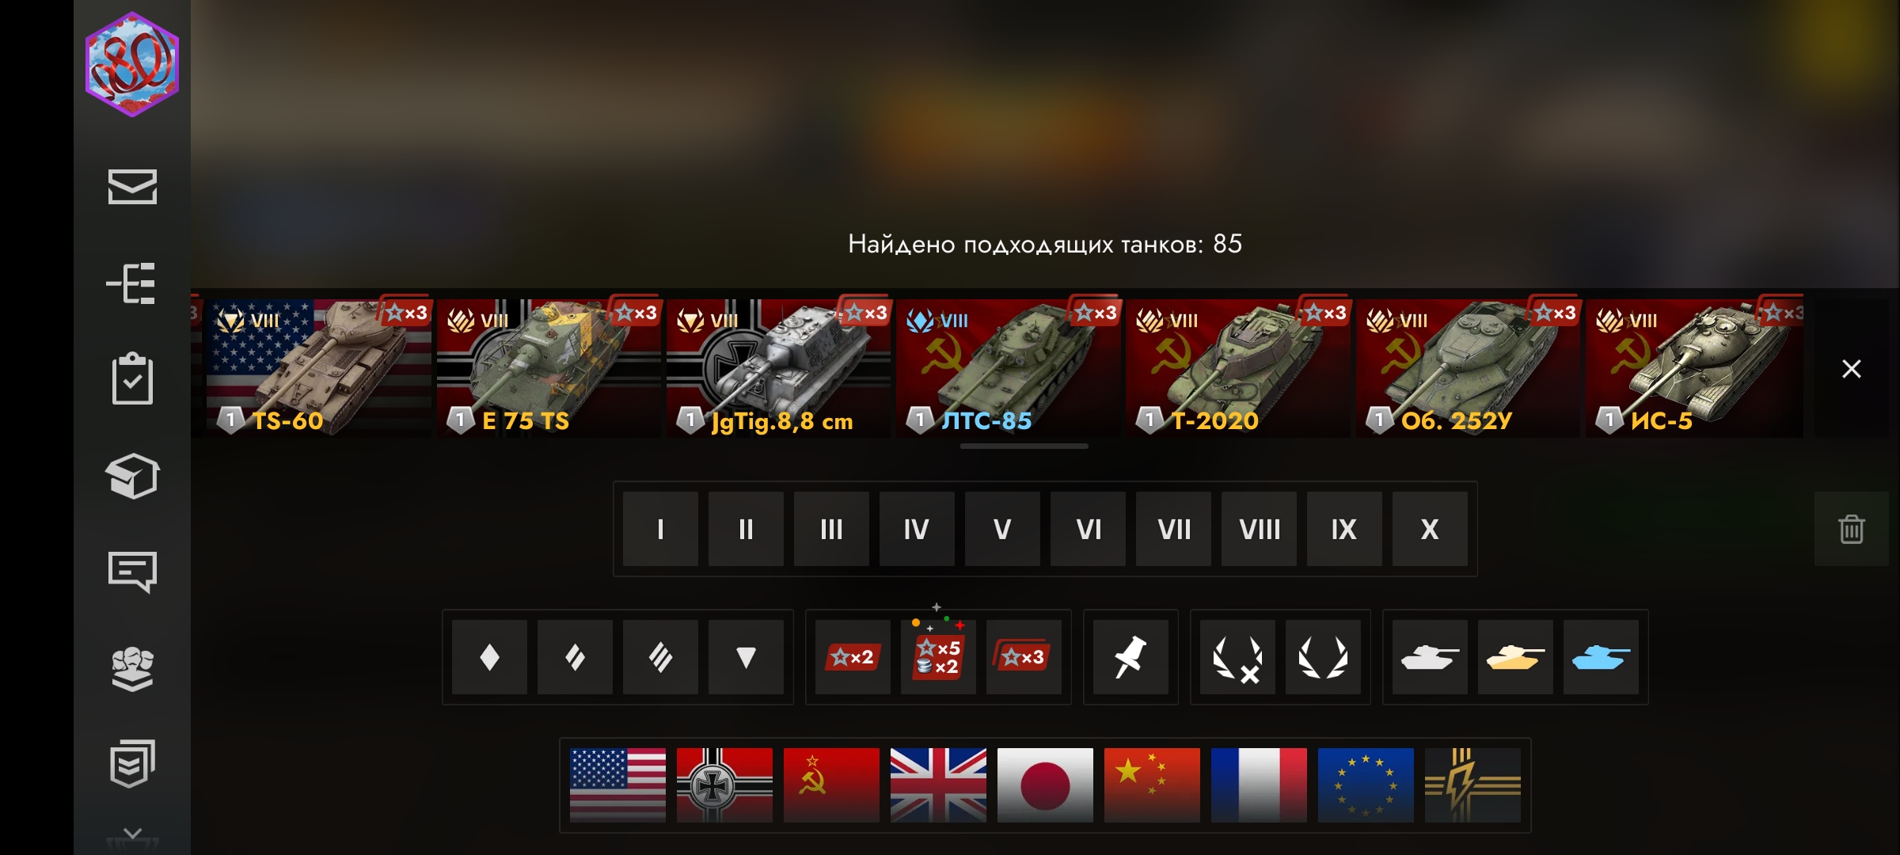Screen dimensions: 1900x855
Task: Open the chat messages icon
Action: [x=132, y=572]
